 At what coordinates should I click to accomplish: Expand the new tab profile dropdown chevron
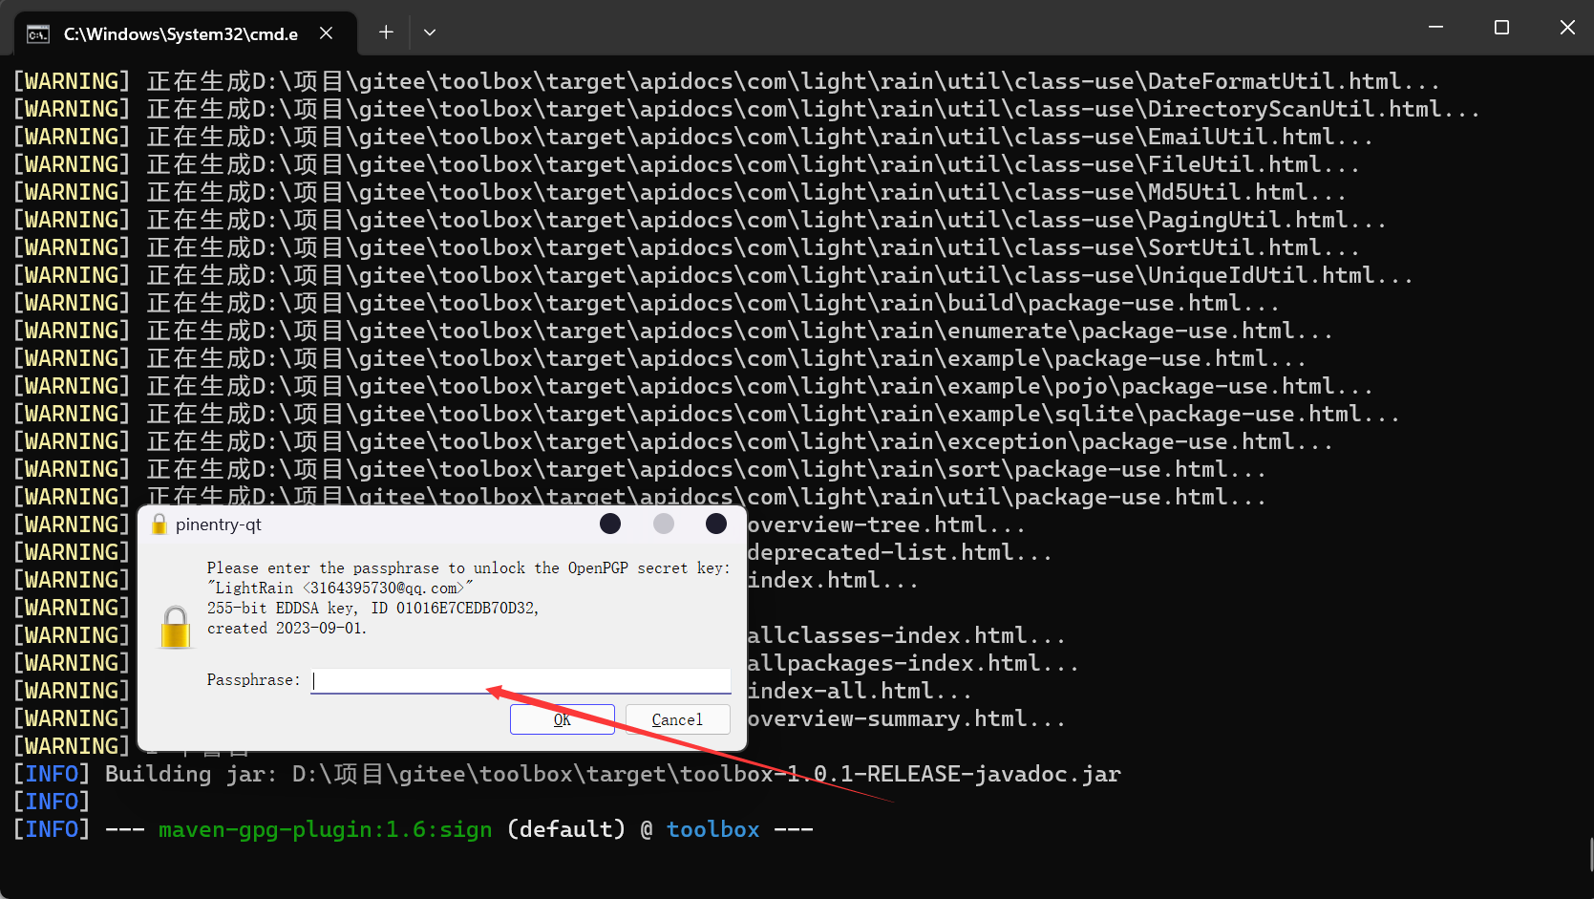(x=430, y=32)
